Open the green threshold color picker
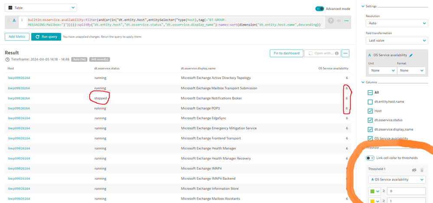This screenshot has height=203, width=433. point(374,191)
